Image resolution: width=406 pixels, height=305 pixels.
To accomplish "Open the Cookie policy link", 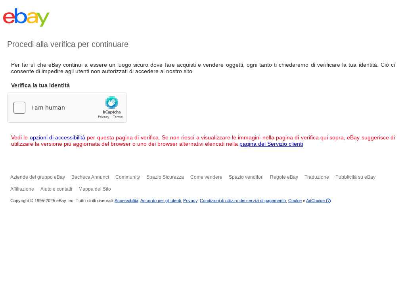I will pyautogui.click(x=295, y=201).
